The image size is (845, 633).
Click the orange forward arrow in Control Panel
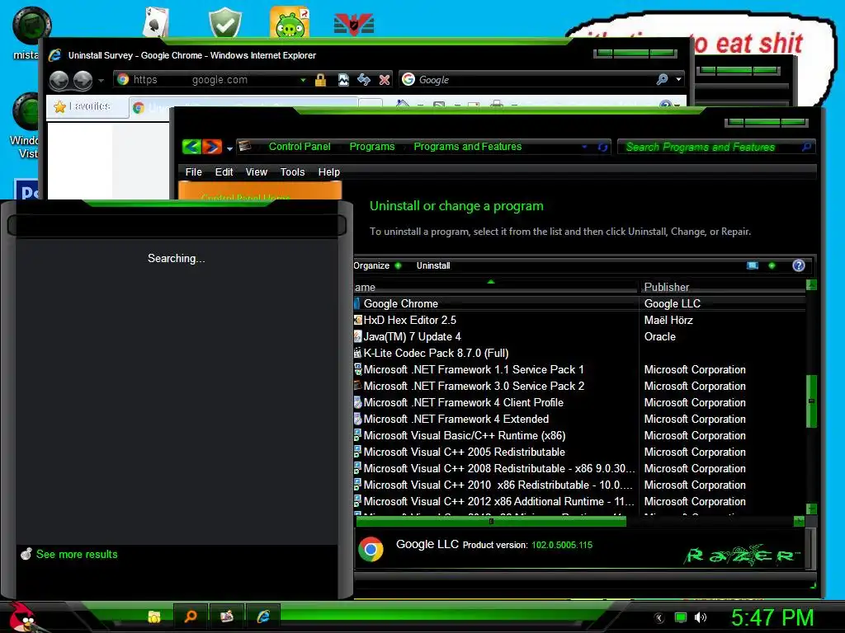coord(212,147)
